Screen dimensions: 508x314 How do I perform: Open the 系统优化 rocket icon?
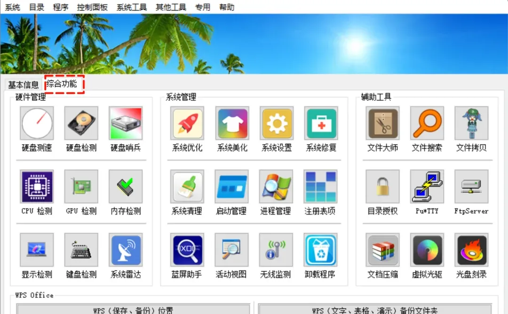pyautogui.click(x=187, y=129)
